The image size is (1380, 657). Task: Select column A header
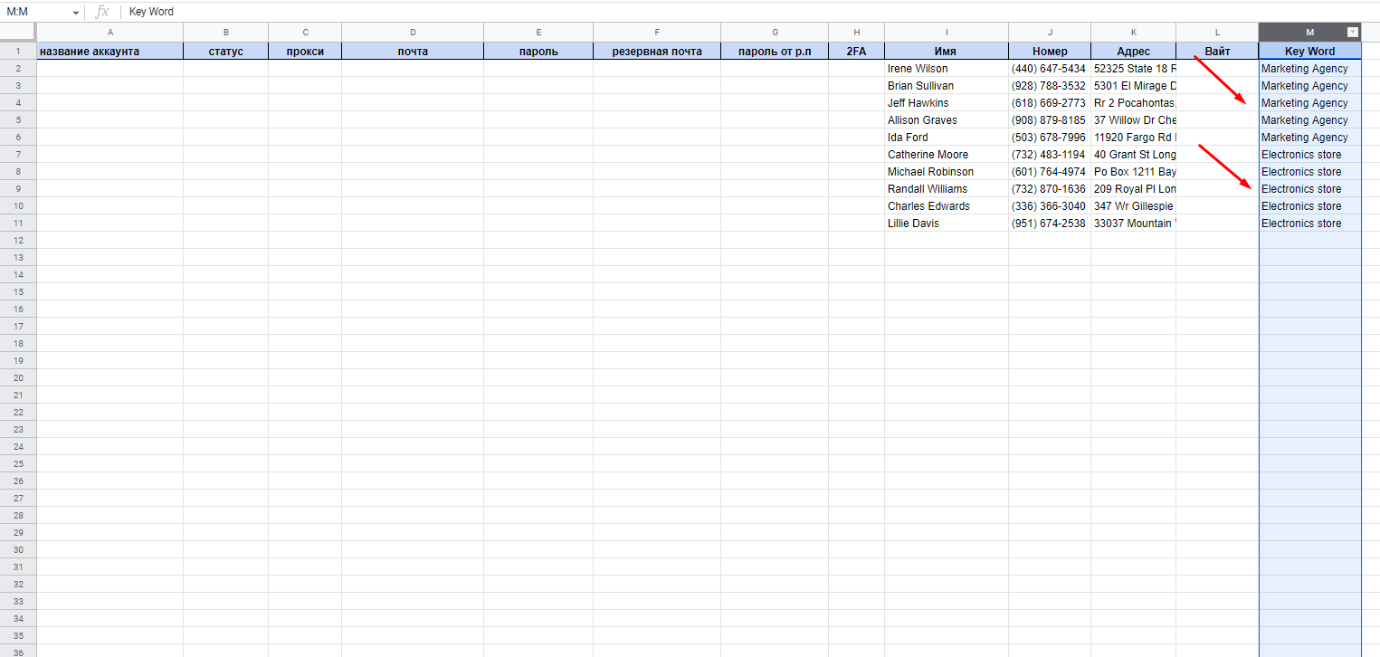[110, 33]
